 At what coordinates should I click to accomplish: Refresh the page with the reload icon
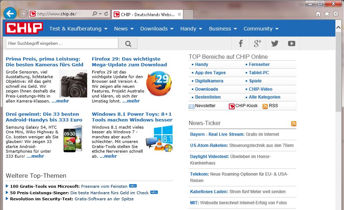tap(106, 14)
